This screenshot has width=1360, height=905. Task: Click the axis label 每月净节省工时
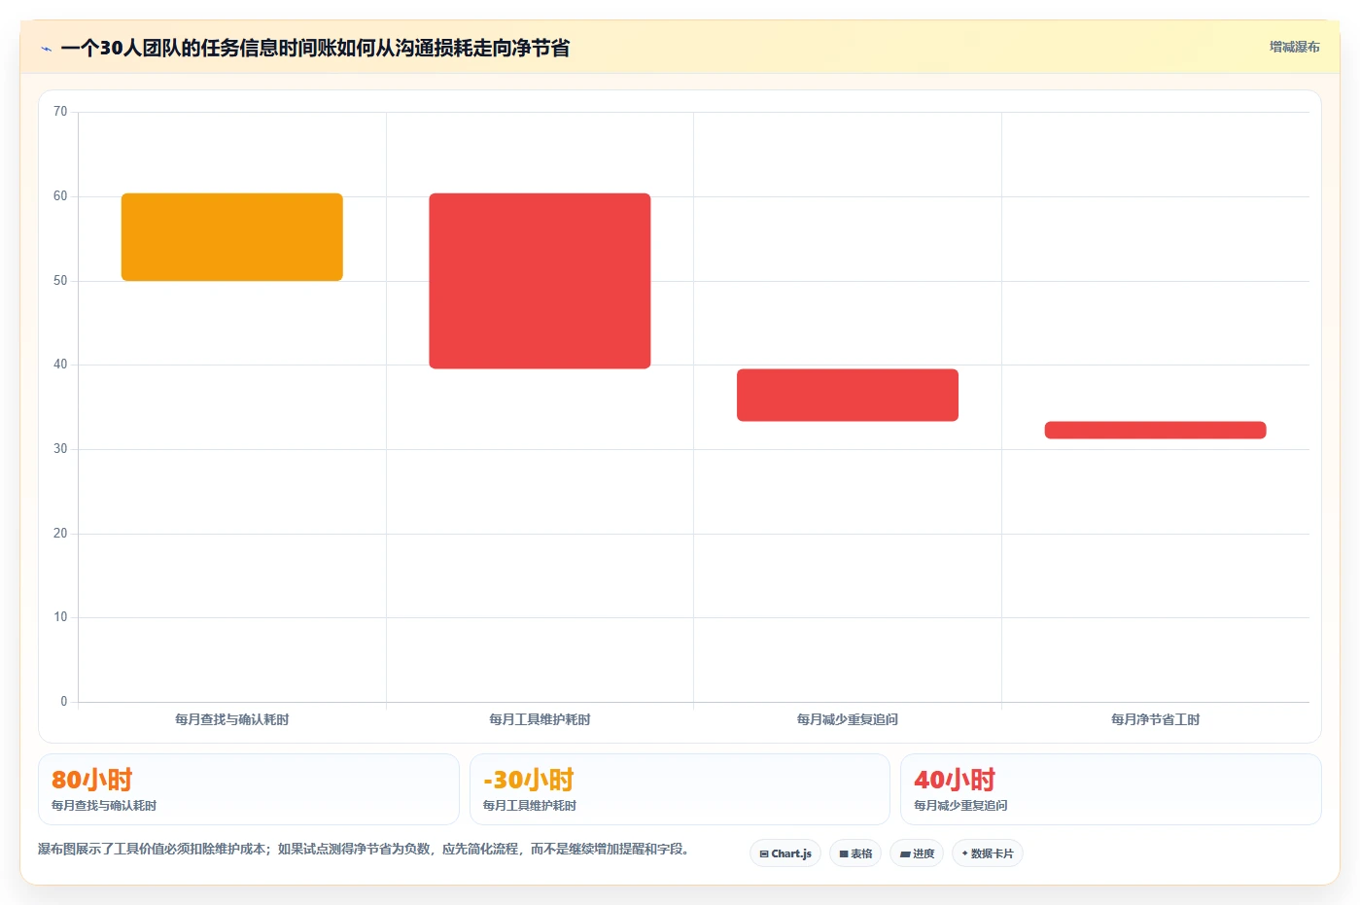coord(1155,719)
